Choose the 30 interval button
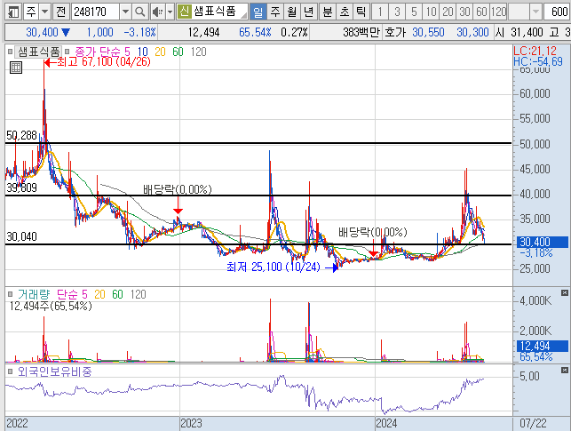 coord(464,12)
